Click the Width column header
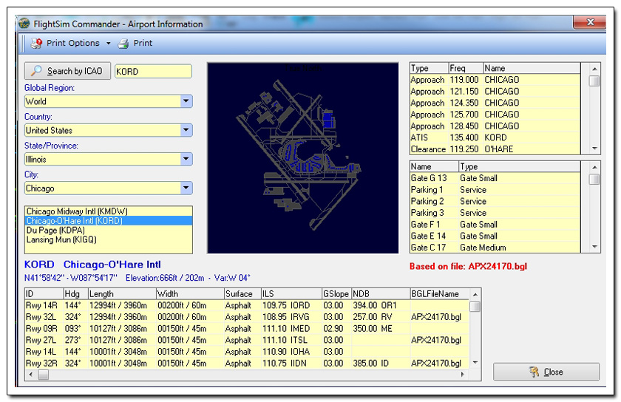Viewport: 621px width, 402px height. (190, 294)
